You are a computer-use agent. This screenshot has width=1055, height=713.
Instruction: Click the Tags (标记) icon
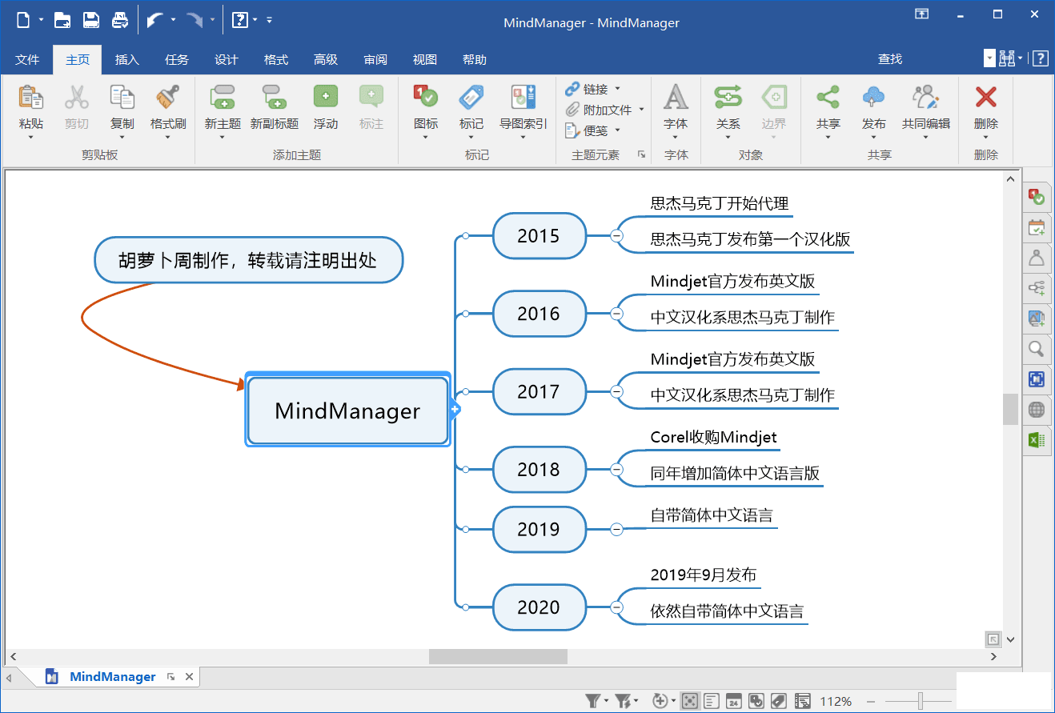471,97
